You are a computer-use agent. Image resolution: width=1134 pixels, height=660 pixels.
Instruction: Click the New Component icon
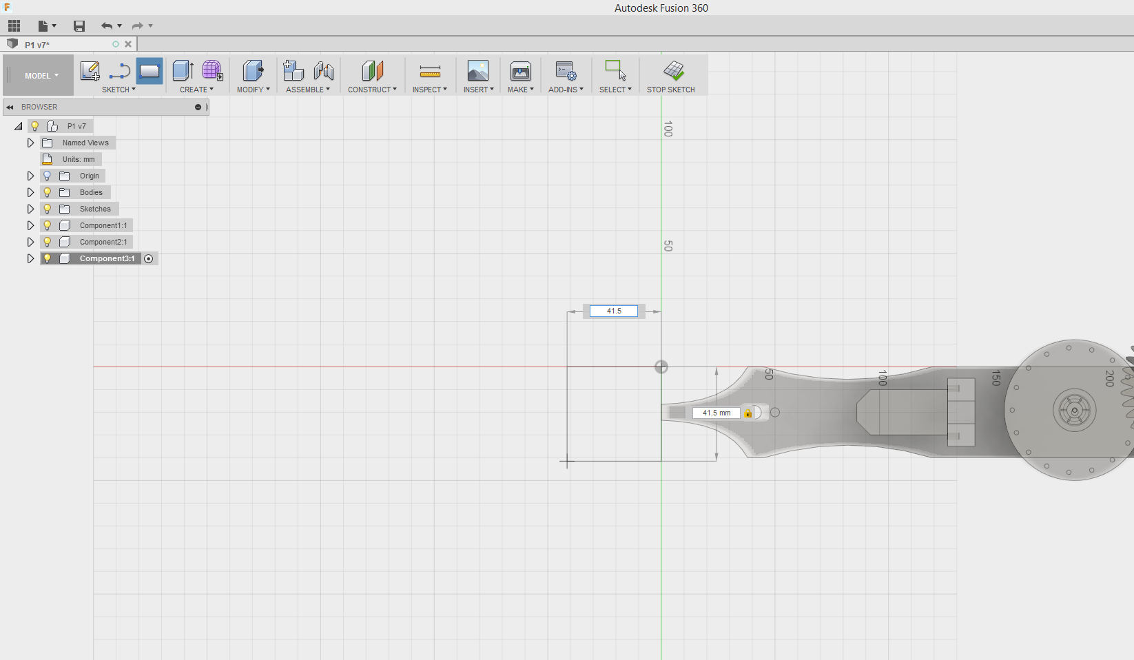(293, 70)
